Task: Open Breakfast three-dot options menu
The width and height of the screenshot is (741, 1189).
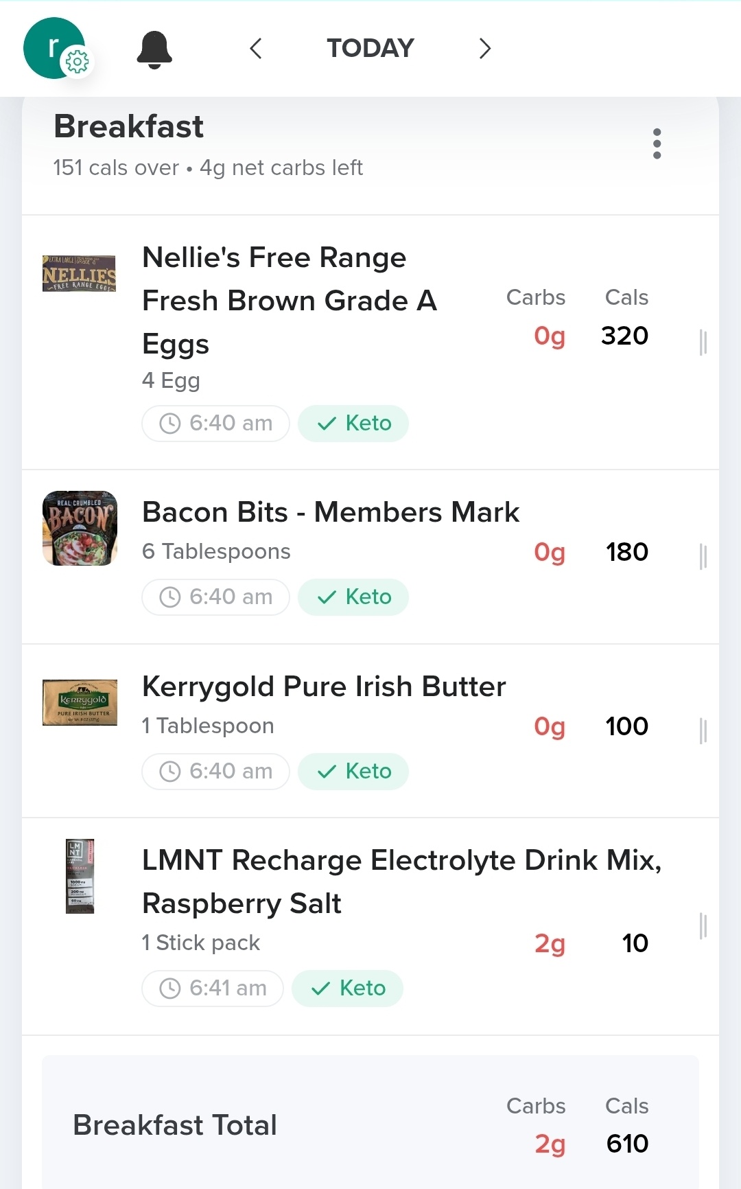Action: click(x=657, y=143)
